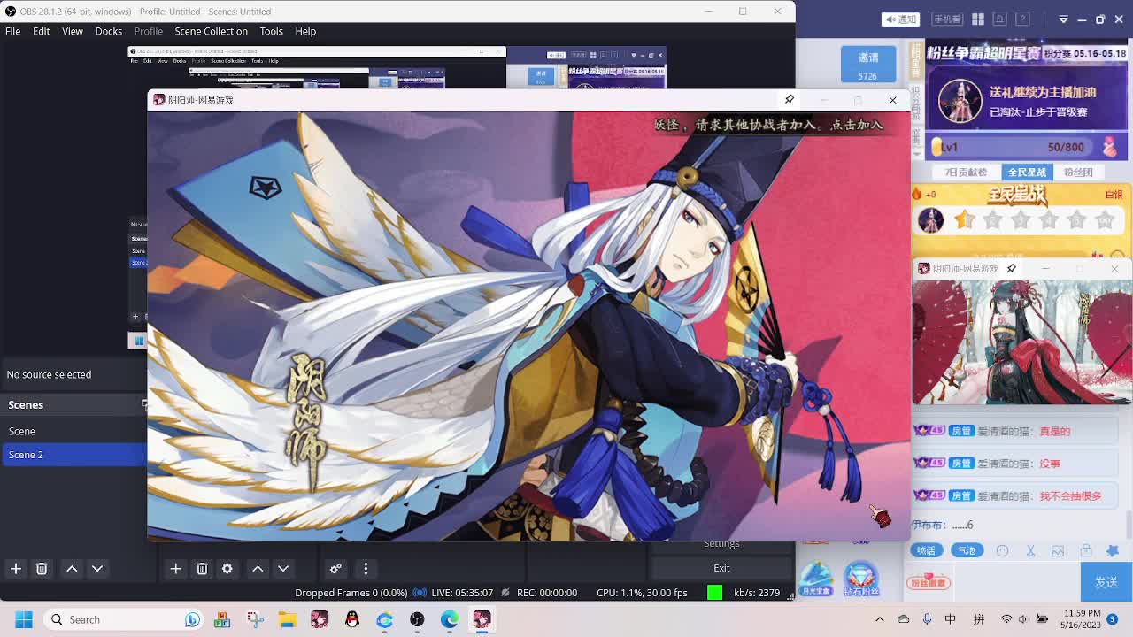This screenshot has height=637, width=1133.
Task: Move Scene 2 up using the up chevron
Action: (x=72, y=569)
